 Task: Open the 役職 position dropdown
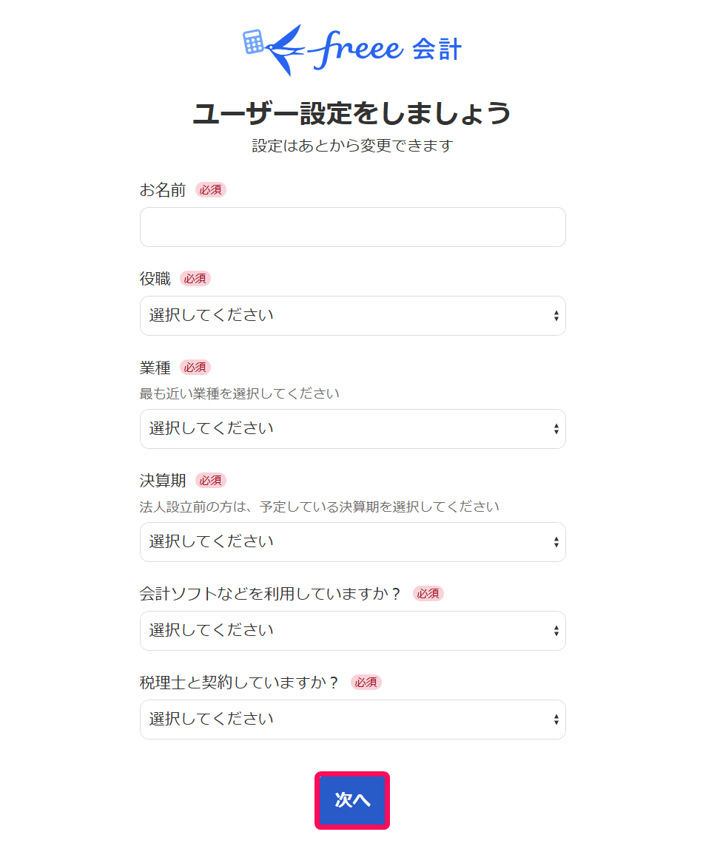coord(352,316)
